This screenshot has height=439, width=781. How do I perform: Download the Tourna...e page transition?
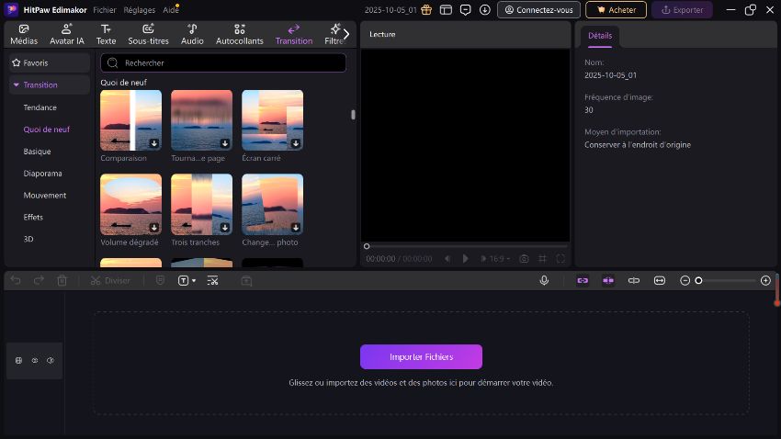coord(224,143)
